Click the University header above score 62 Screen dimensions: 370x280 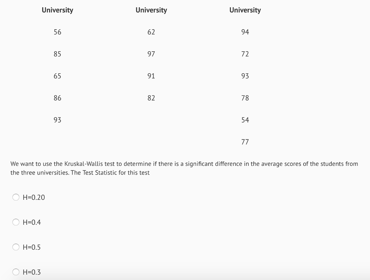(x=151, y=10)
